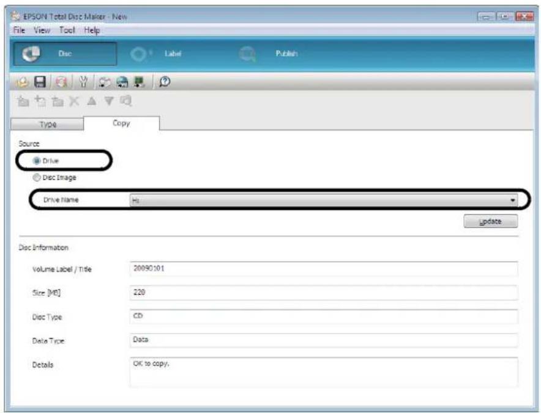
Task: Click the greyed X delete icon
Action: click(74, 101)
